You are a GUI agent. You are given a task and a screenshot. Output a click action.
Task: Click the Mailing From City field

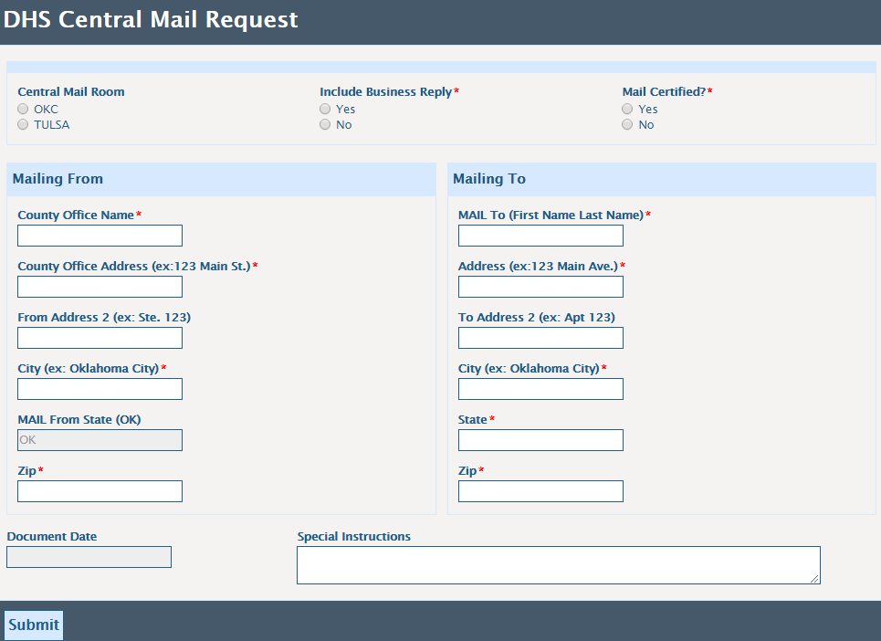pos(100,389)
